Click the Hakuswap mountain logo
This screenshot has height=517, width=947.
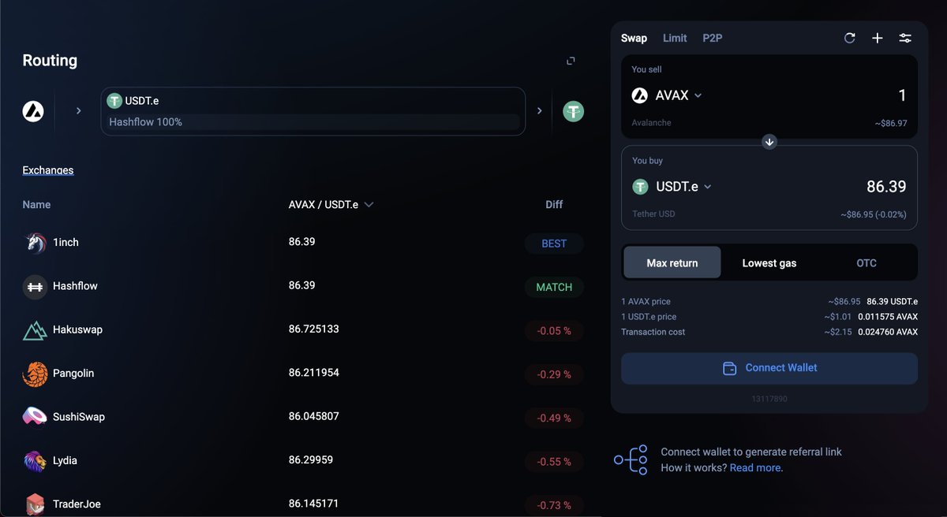(35, 330)
